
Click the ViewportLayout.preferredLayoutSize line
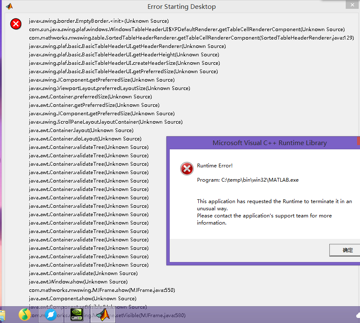[x=110, y=88]
